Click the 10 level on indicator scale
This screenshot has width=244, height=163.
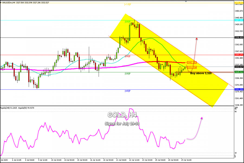[x=236, y=153]
